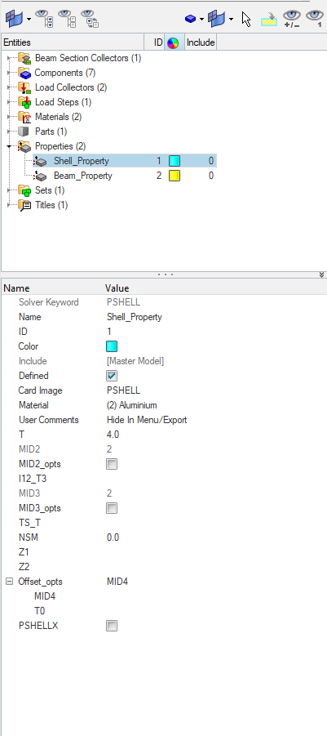Enable the PSHELLX checkbox

click(112, 626)
